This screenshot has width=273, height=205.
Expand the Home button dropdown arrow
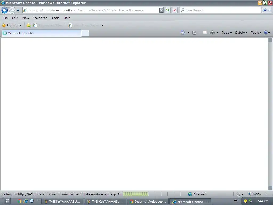click(x=188, y=33)
